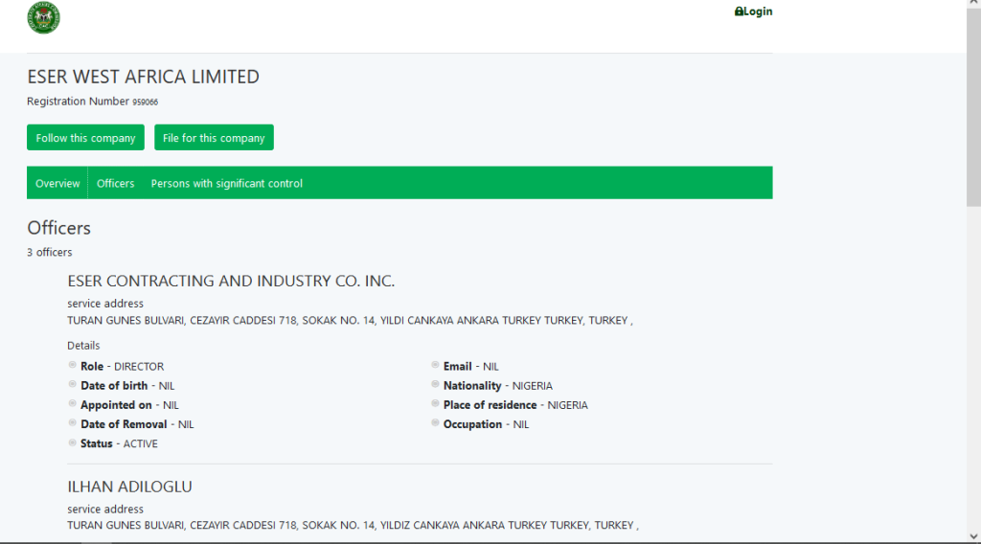The width and height of the screenshot is (981, 544).
Task: Click the bullet icon beside Role
Action: [x=73, y=365]
